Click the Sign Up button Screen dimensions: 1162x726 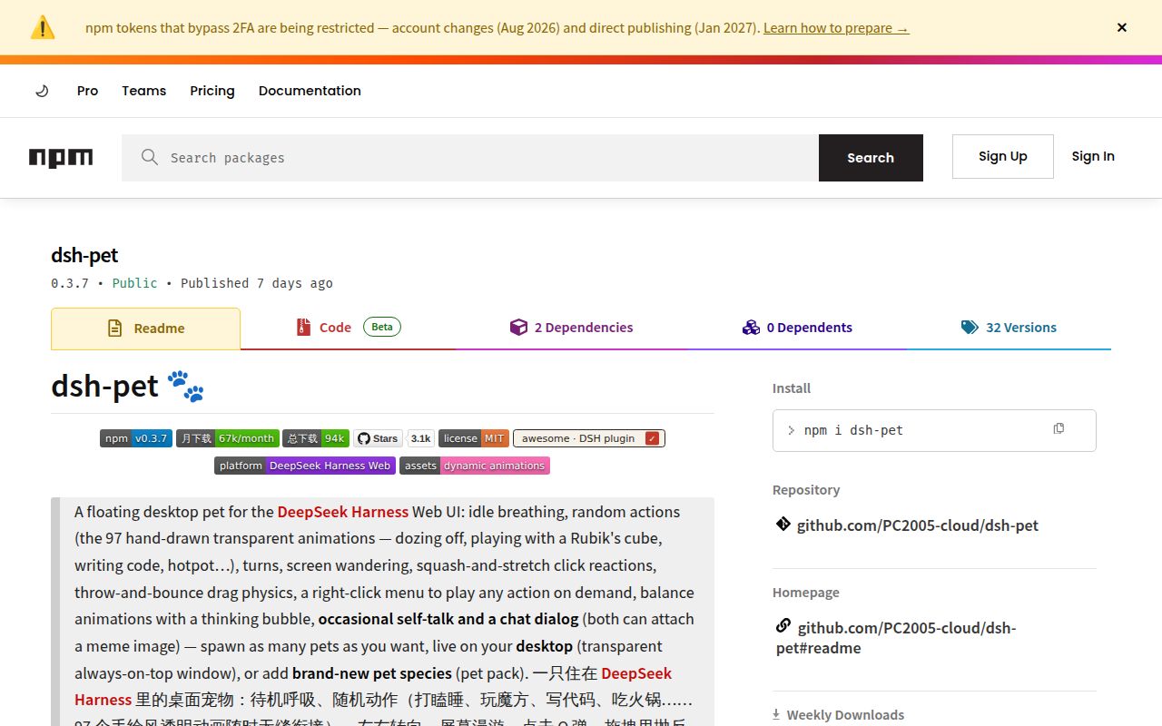tap(1003, 156)
